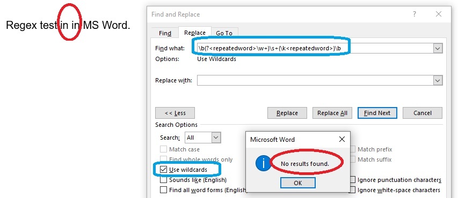Close the Microsoft Word message box

(341, 140)
